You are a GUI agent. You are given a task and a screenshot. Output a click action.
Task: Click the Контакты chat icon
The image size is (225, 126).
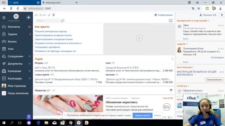click(x=4, y=27)
